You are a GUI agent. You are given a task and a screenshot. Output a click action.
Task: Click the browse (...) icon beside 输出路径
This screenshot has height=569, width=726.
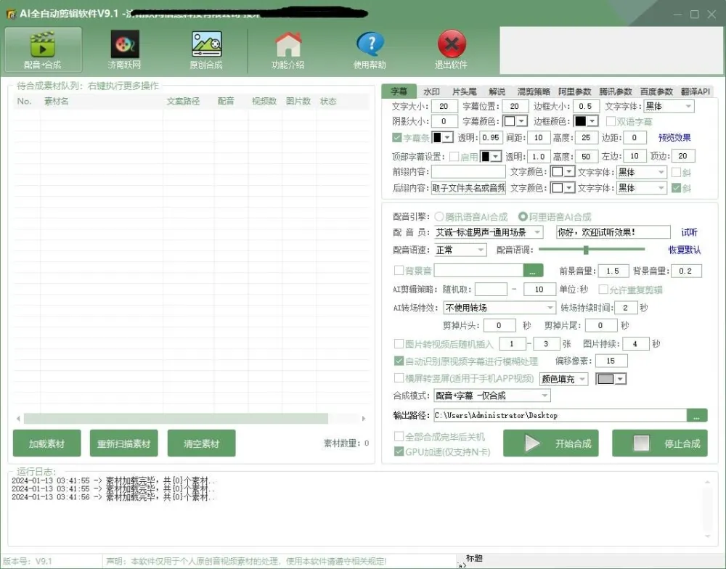pos(697,415)
